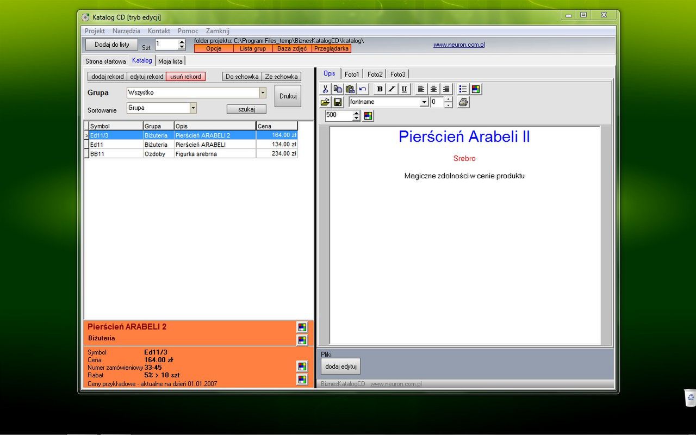Click the Opcje button
The image size is (696, 435).
pos(214,48)
